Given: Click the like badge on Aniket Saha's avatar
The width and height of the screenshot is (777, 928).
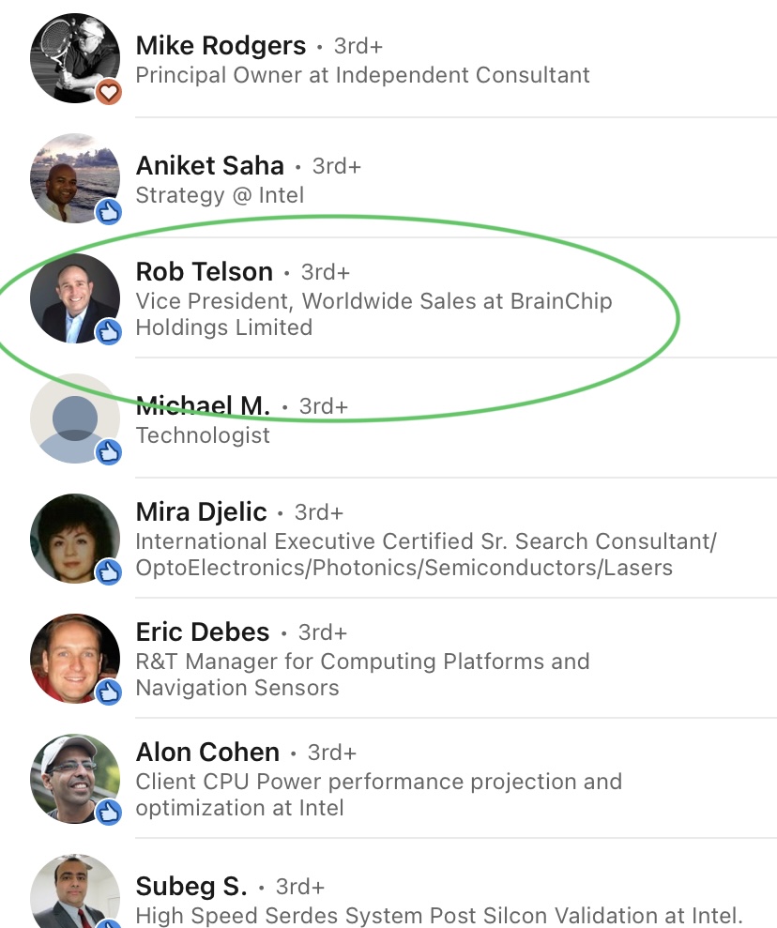Looking at the screenshot, I should (109, 211).
